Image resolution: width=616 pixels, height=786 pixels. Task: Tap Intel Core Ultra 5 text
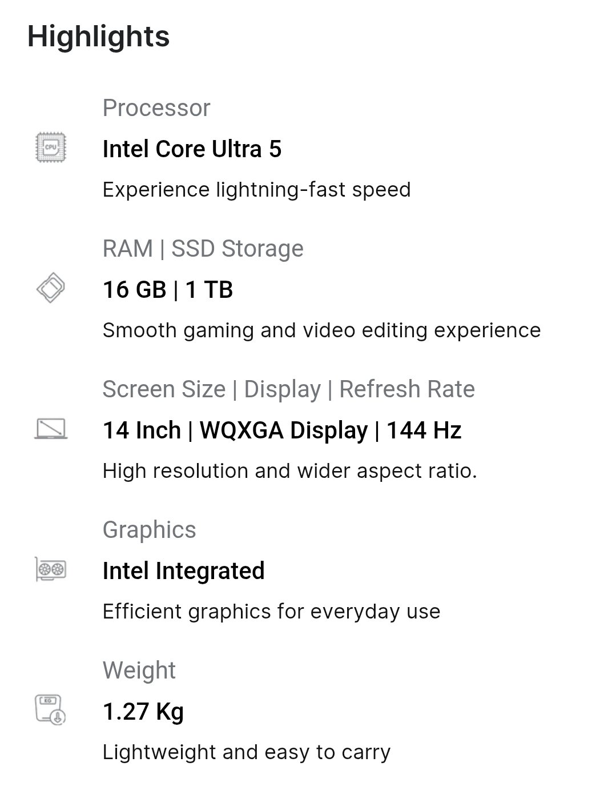tap(192, 149)
